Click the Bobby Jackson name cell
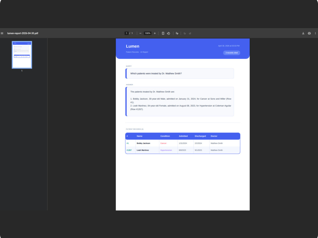Screen dimensions: 318x238 143,143
